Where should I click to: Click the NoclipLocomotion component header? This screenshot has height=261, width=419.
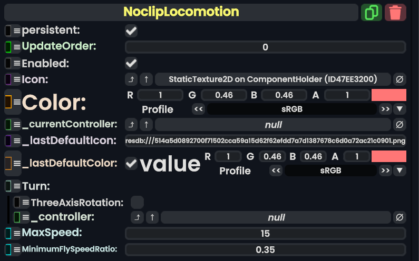181,12
